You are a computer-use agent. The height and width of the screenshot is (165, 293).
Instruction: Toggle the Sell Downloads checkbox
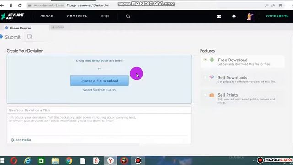pos(205,77)
